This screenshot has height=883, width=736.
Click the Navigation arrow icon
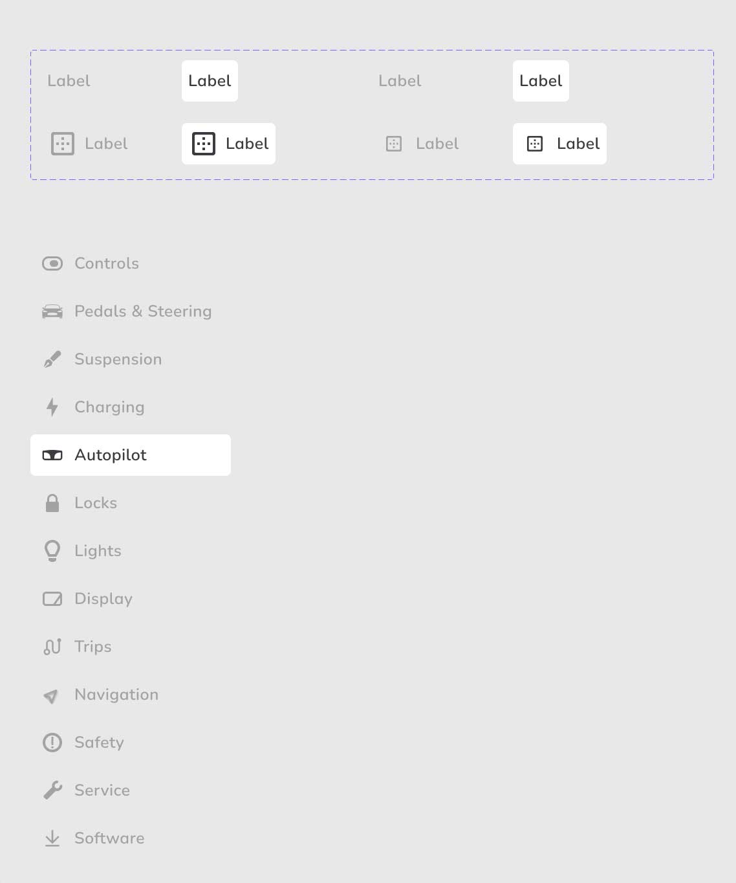50,696
